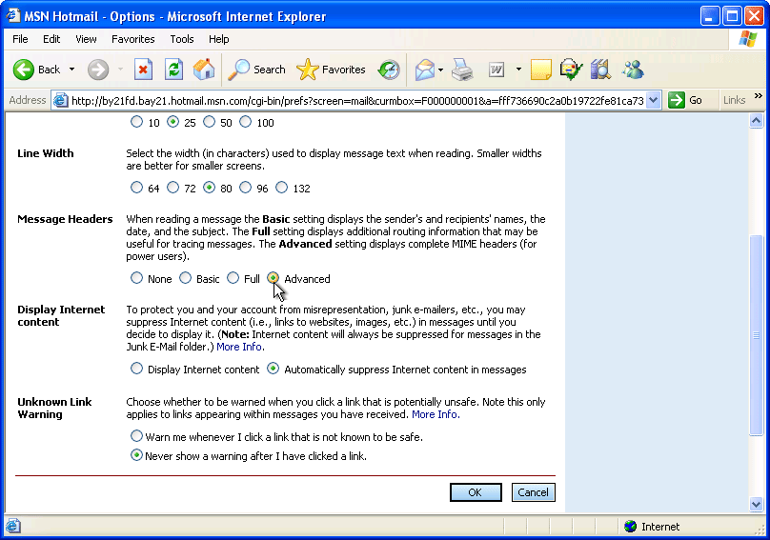Open the Favorites menu
The height and width of the screenshot is (540, 770).
pyautogui.click(x=132, y=39)
